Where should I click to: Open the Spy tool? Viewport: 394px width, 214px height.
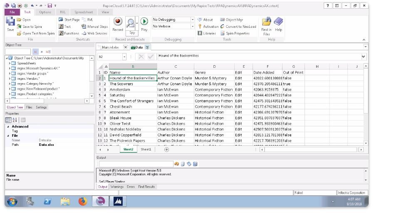coord(131,25)
